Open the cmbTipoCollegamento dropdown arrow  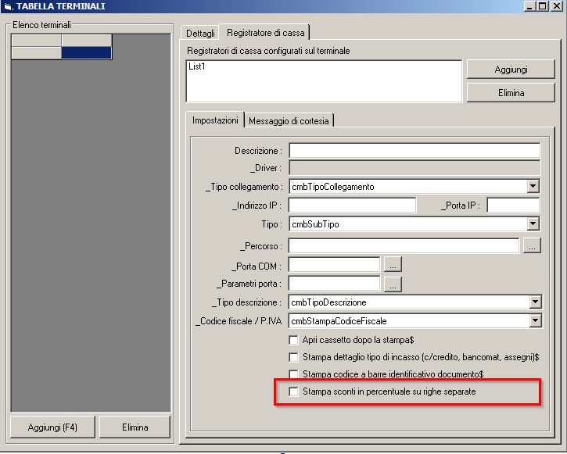point(533,187)
